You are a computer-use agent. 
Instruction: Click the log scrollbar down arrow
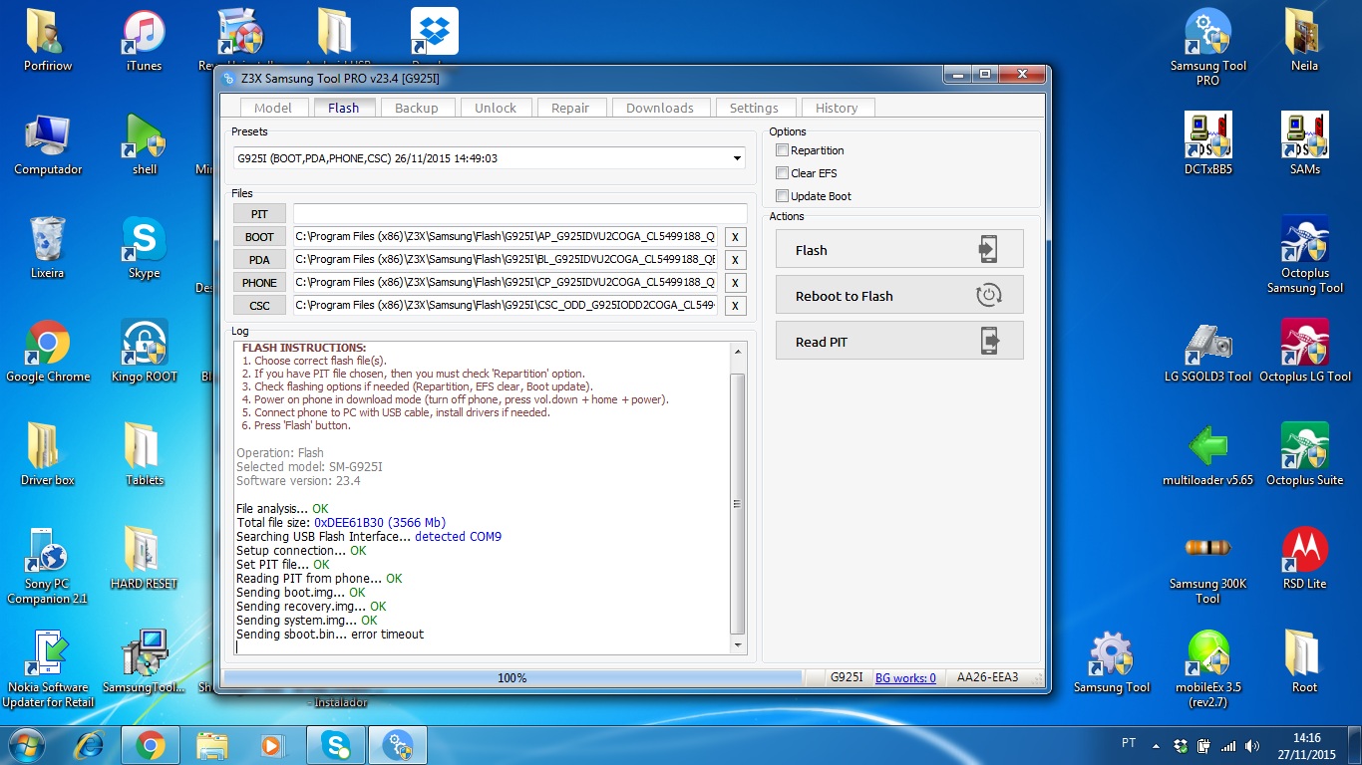pos(738,645)
